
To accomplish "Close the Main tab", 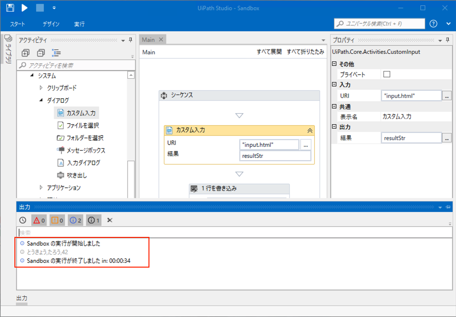I will pyautogui.click(x=161, y=39).
